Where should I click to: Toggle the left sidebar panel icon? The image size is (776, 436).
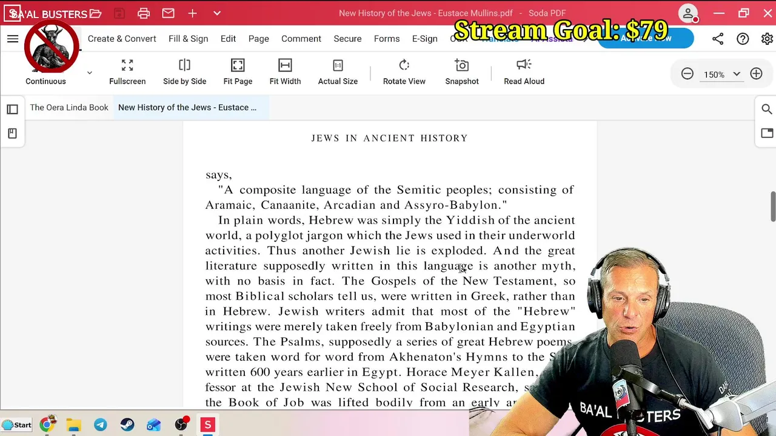[x=12, y=109]
